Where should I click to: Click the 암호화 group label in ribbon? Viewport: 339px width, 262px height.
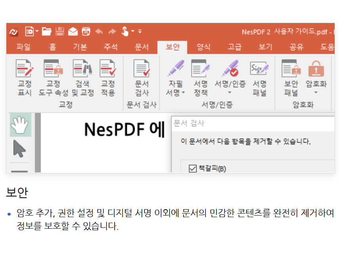click(x=303, y=105)
